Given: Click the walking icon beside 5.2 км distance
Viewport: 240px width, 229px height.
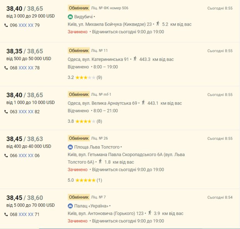Looking at the screenshot, I should point(158,24).
